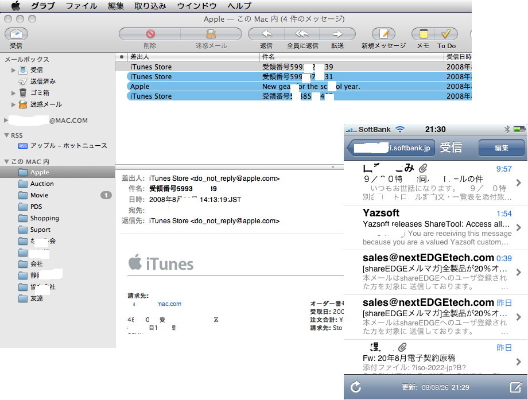The width and height of the screenshot is (528, 400).
Task: Open the 友達 folder
Action: (x=36, y=298)
